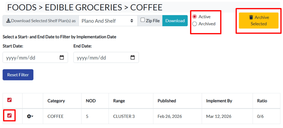Click the calendar icon in End Date field
Screen dimensions: 283x128
click(132, 58)
